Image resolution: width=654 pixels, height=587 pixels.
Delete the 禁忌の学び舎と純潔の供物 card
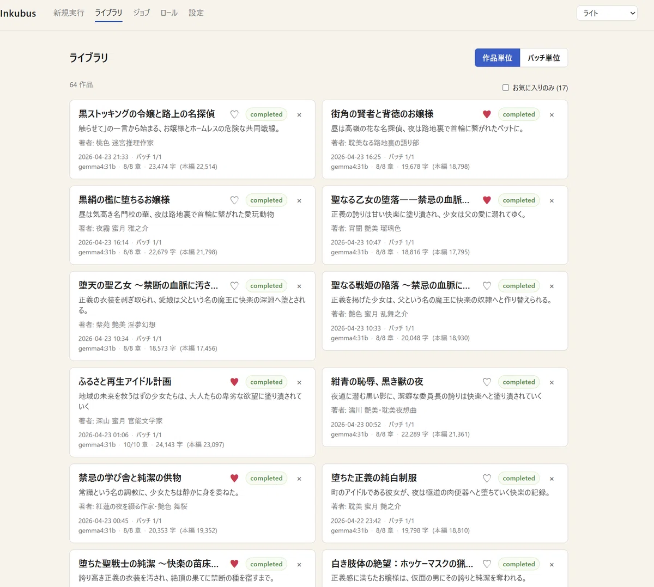pos(299,479)
